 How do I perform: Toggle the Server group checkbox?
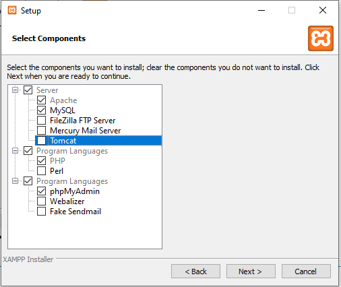pos(28,90)
